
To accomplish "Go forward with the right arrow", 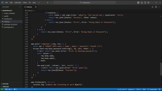I will coord(51,3).
